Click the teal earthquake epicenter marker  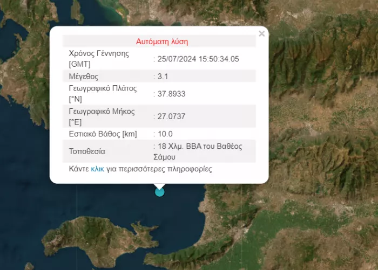point(160,192)
